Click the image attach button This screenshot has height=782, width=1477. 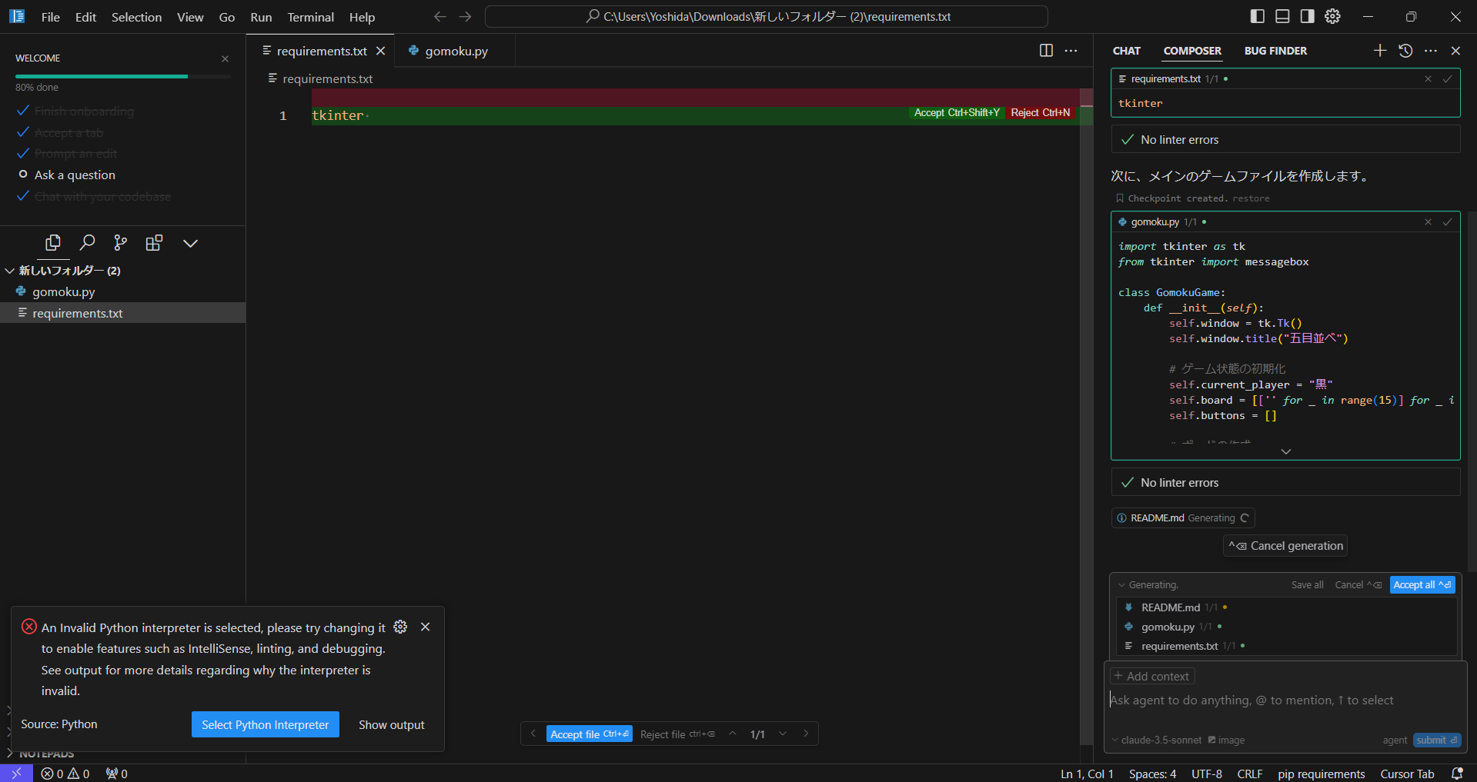click(1226, 740)
